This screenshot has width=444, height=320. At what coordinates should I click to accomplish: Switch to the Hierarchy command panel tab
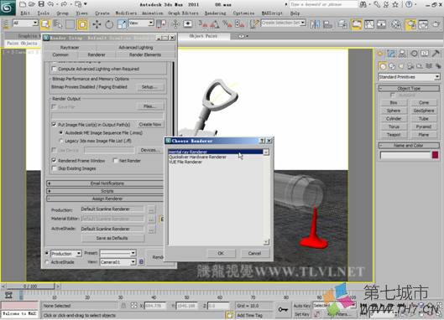402,54
